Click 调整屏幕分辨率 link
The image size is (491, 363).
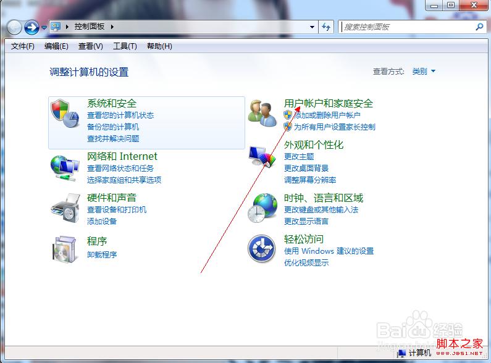[310, 180]
